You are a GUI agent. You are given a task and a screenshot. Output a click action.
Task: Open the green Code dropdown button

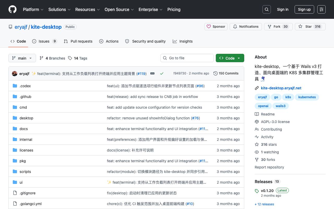pyautogui.click(x=230, y=58)
